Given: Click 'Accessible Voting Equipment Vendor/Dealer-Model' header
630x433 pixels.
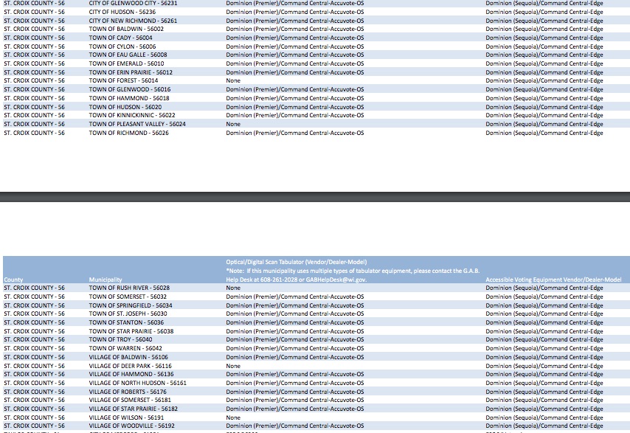Looking at the screenshot, I should click(553, 280).
